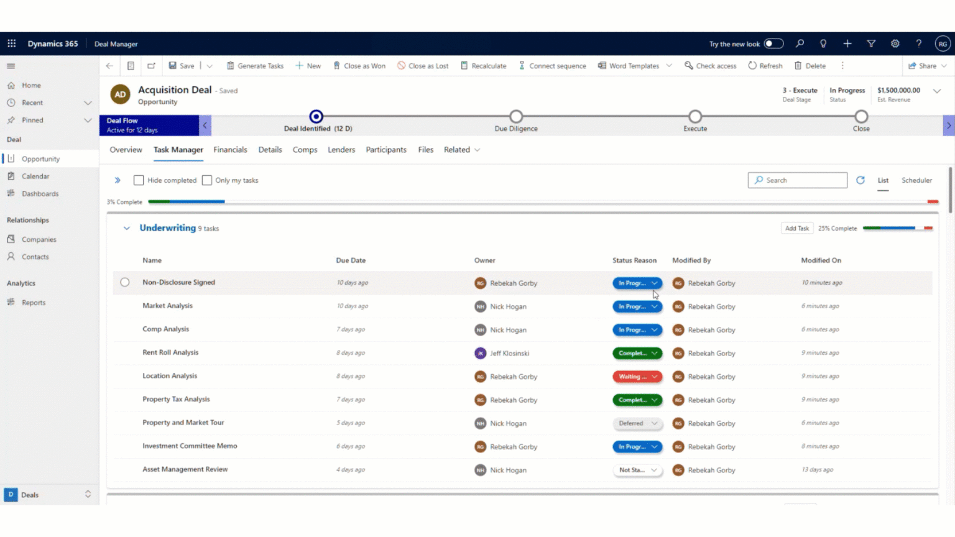Toggle the Try the new look switch
Image resolution: width=955 pixels, height=537 pixels.
[773, 44]
